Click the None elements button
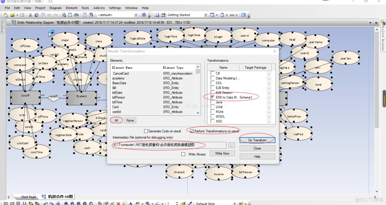 (130, 121)
